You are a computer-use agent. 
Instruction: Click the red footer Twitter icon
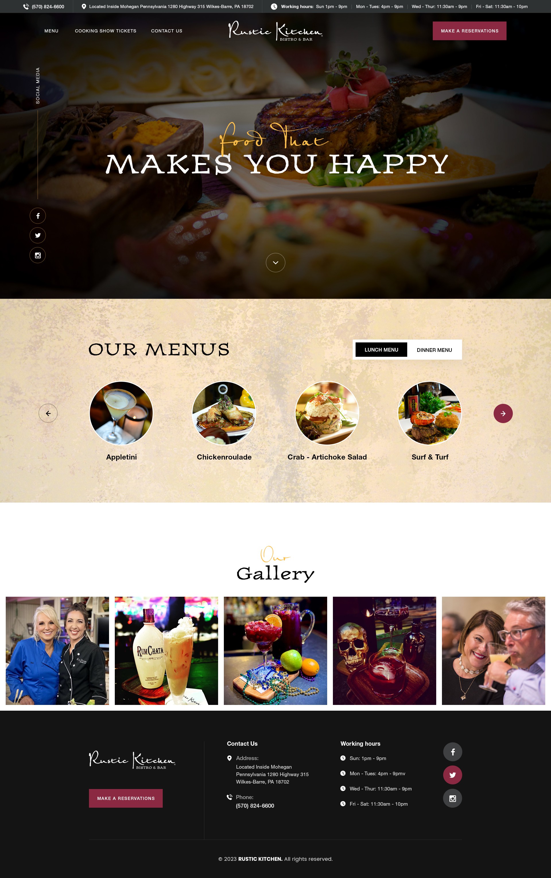(453, 775)
